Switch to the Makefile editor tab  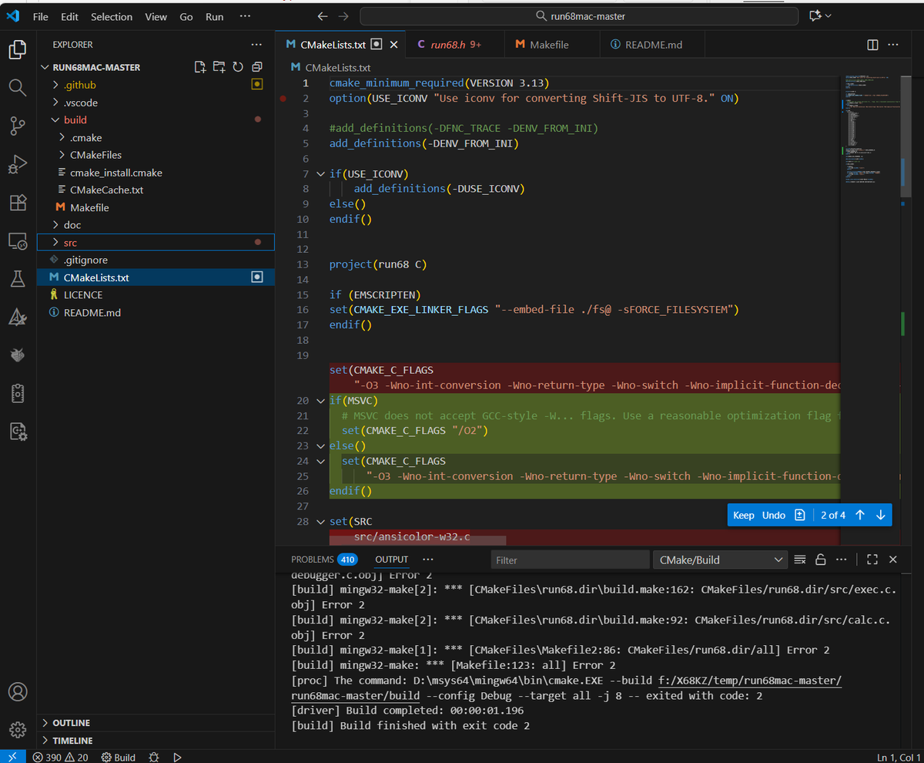click(551, 45)
